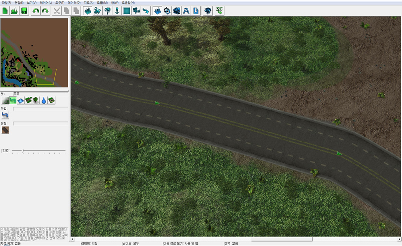Screen dimensions: 402x246
Task: Open the 편집(E) menu
Action: tap(19, 3)
